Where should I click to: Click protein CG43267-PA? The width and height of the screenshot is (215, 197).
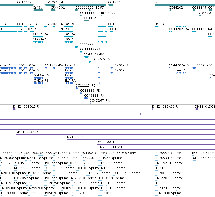(100, 101)
